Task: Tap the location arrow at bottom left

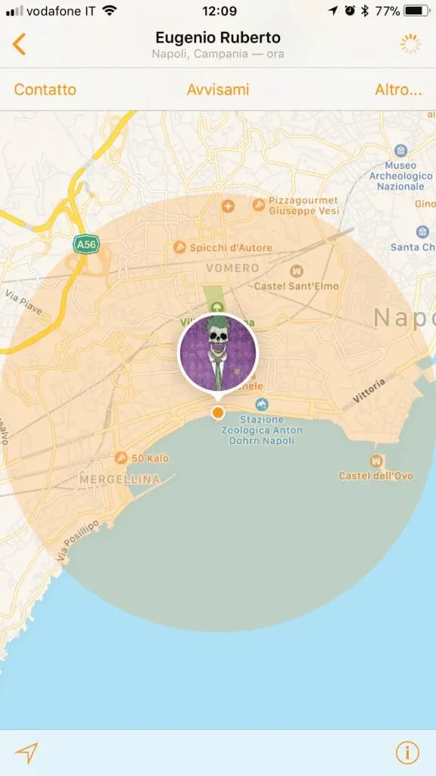Action: (x=26, y=753)
